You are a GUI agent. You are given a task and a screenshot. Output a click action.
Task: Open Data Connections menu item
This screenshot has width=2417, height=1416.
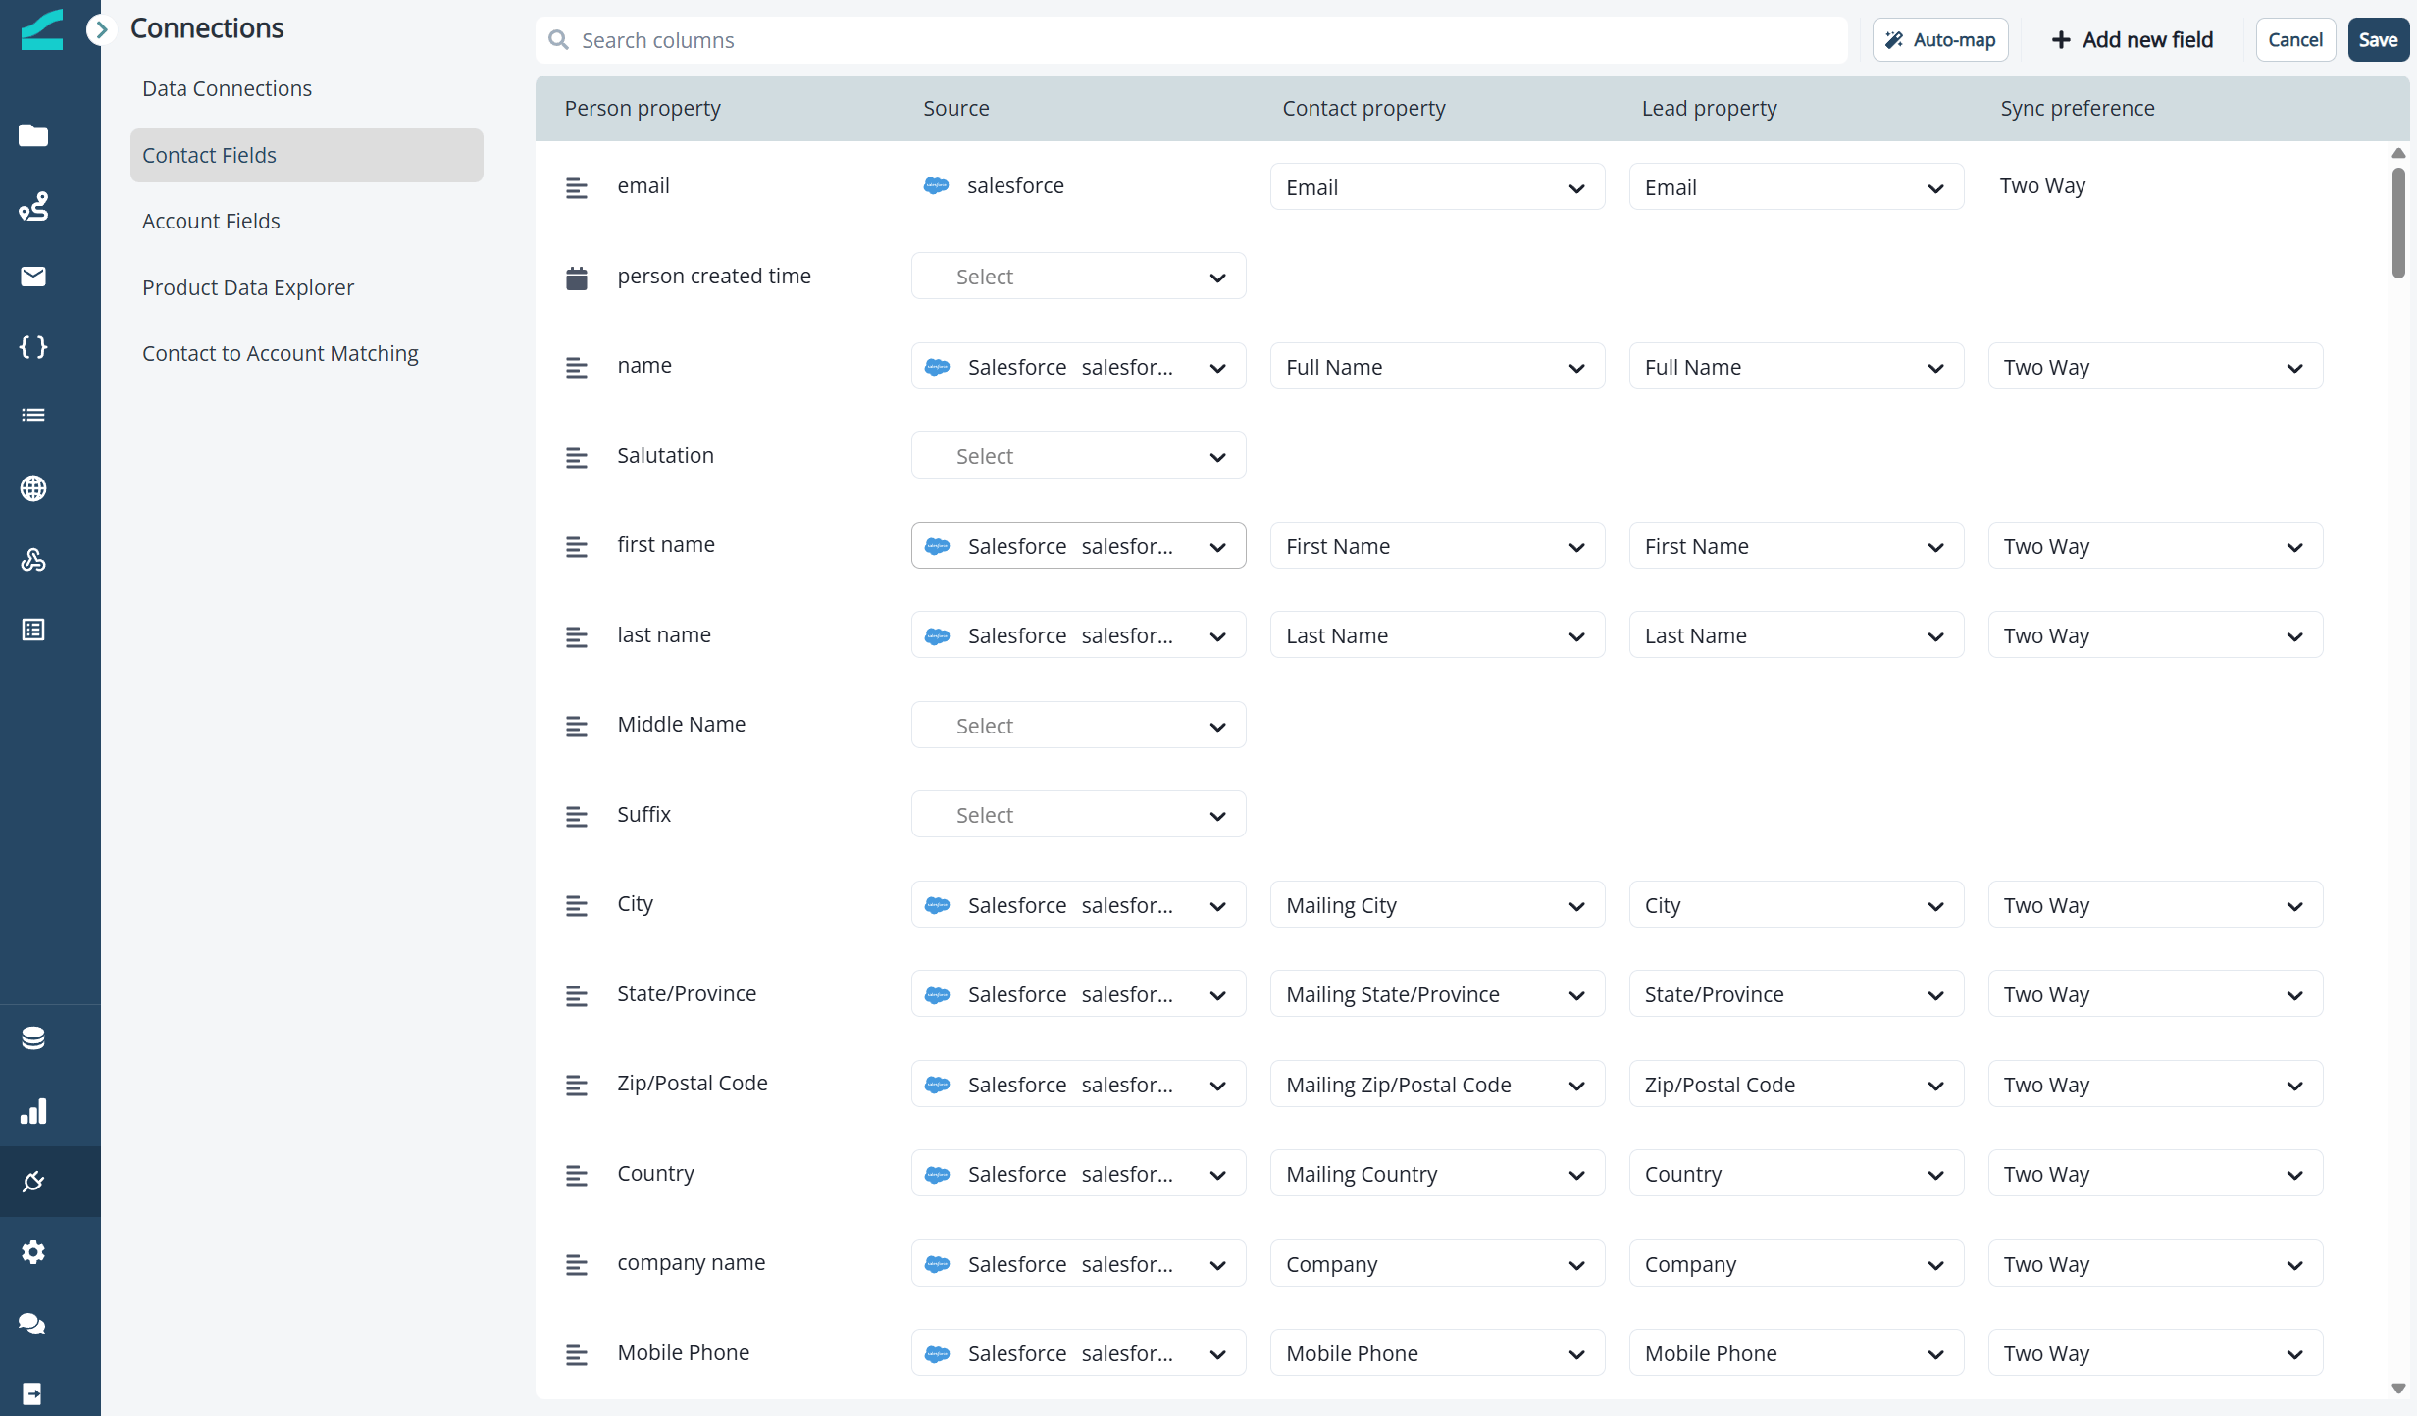[x=227, y=88]
